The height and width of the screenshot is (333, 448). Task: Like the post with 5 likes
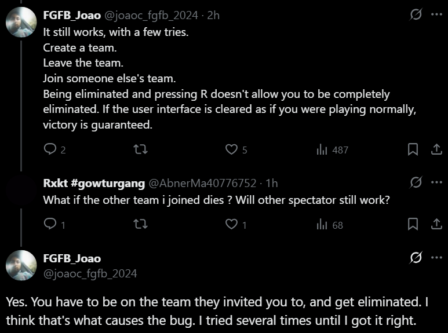(x=232, y=149)
